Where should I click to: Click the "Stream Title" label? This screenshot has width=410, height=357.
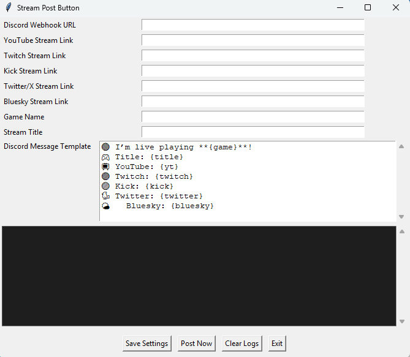tap(23, 132)
